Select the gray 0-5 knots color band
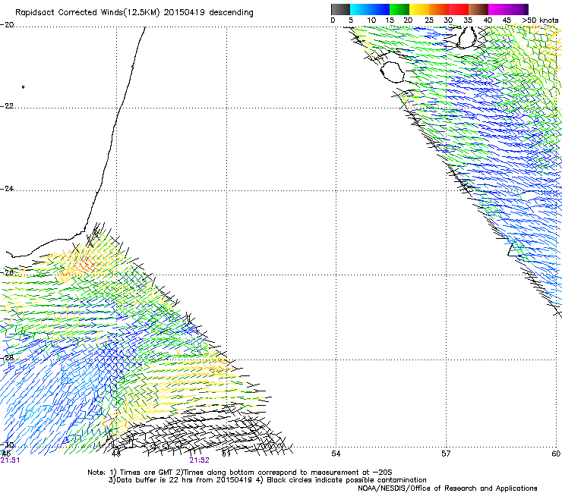 pos(340,9)
